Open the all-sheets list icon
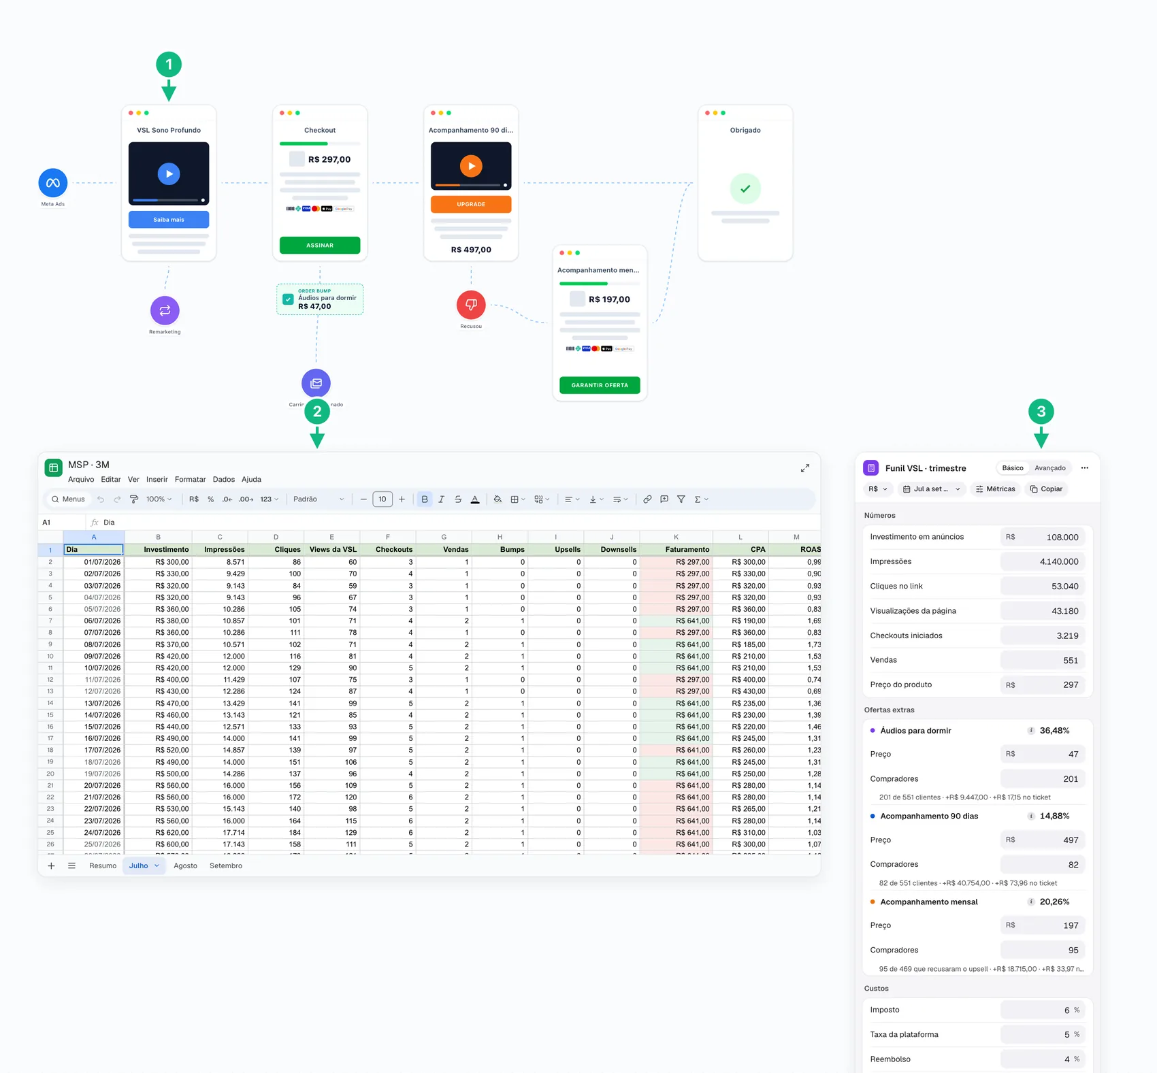1157x1073 pixels. [71, 866]
